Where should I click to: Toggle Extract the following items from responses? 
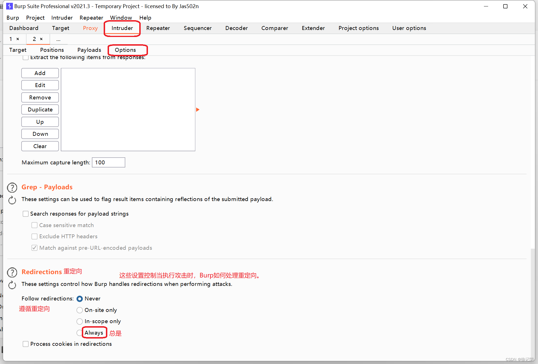coord(25,57)
